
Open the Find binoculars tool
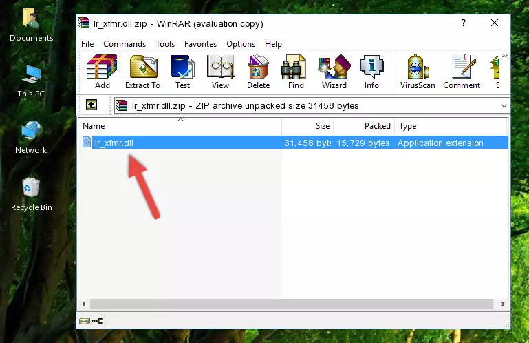tap(296, 72)
